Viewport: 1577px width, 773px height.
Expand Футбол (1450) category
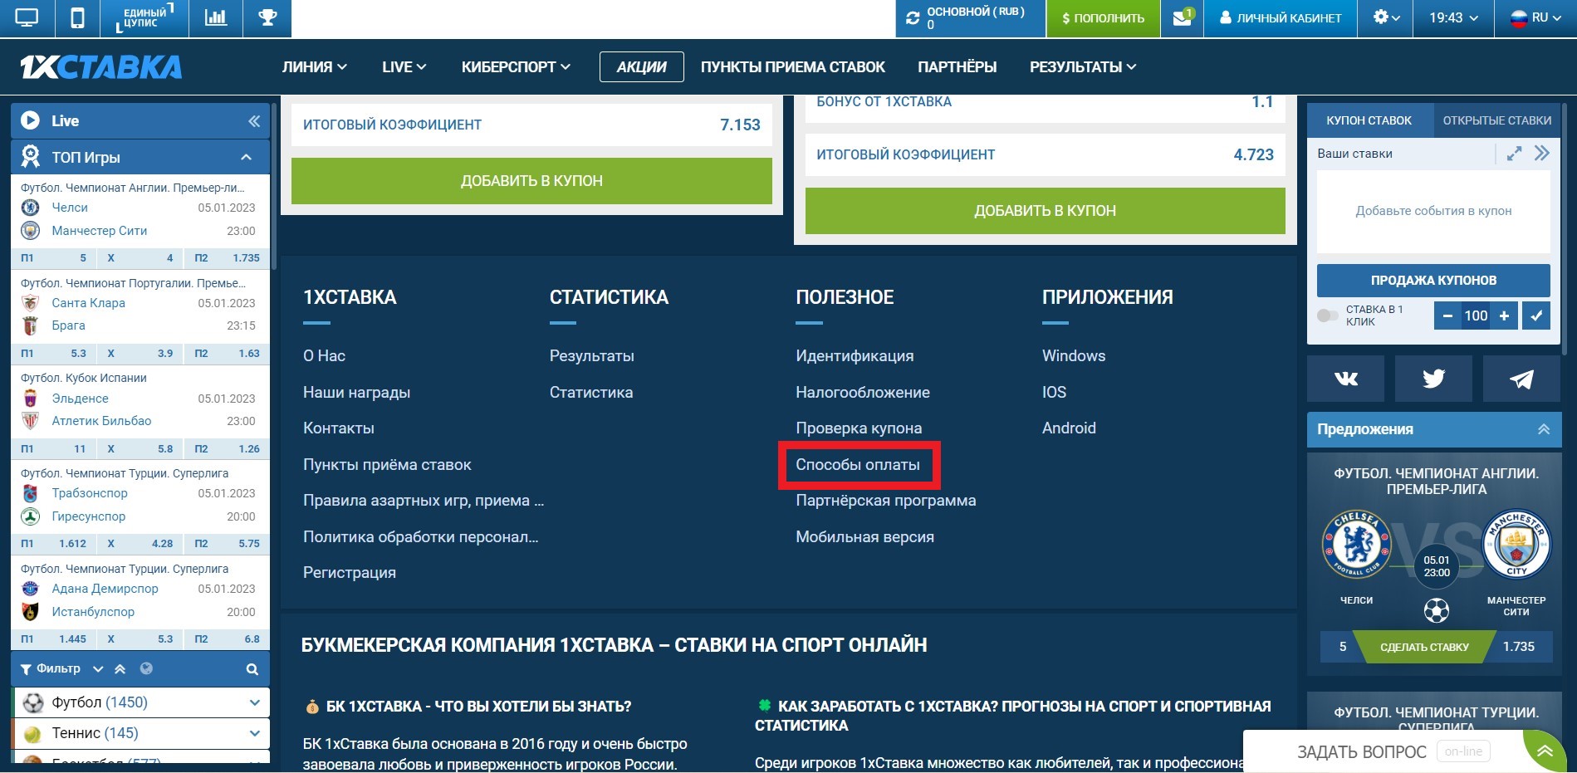pos(140,702)
